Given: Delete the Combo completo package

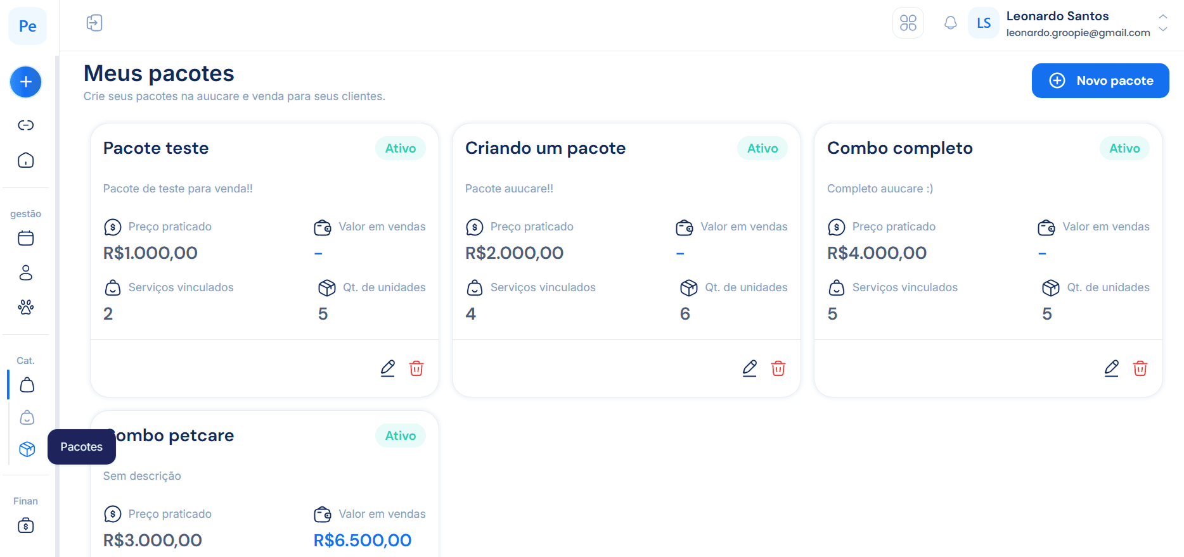Looking at the screenshot, I should (x=1140, y=368).
